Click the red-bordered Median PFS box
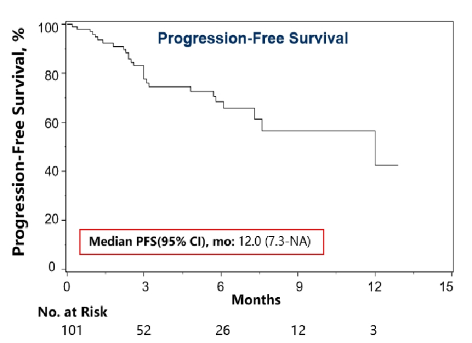 point(201,242)
